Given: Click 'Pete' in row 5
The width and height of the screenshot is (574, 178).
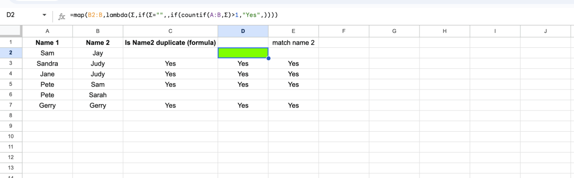Looking at the screenshot, I should (47, 84).
